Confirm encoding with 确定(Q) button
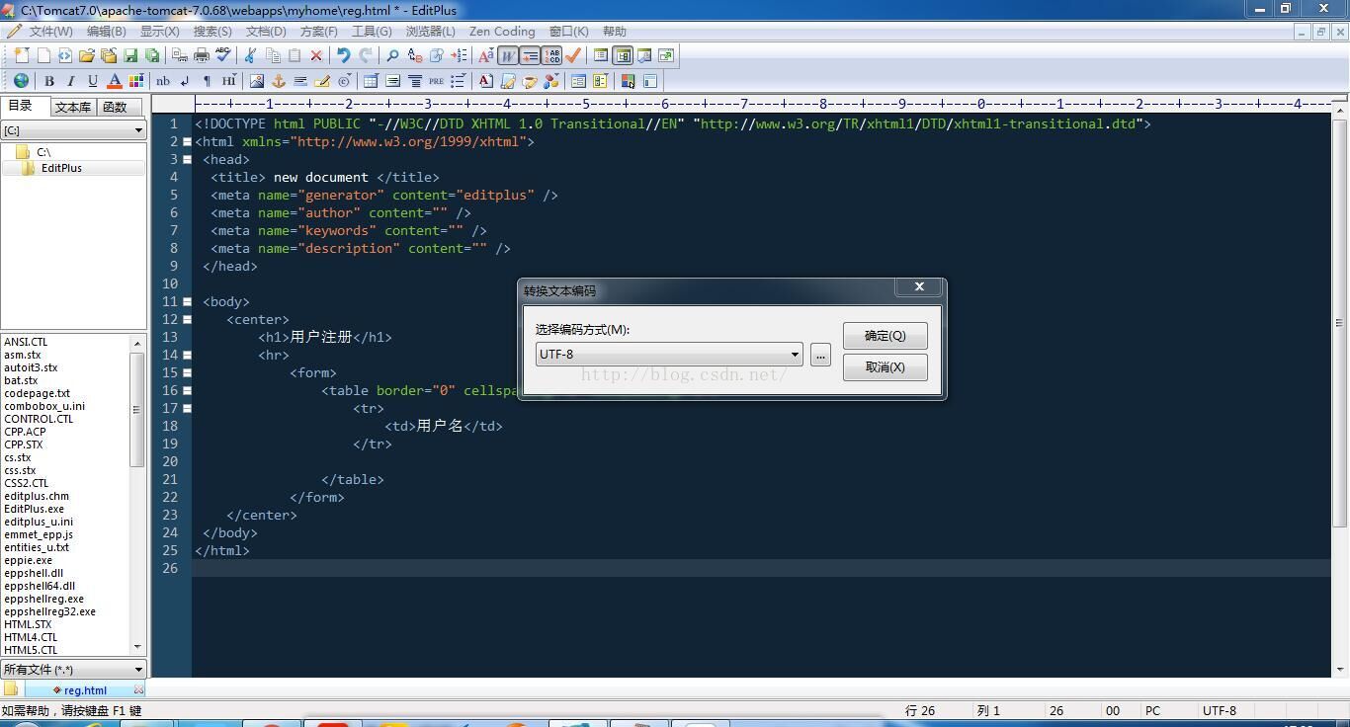This screenshot has height=727, width=1350. pos(885,336)
